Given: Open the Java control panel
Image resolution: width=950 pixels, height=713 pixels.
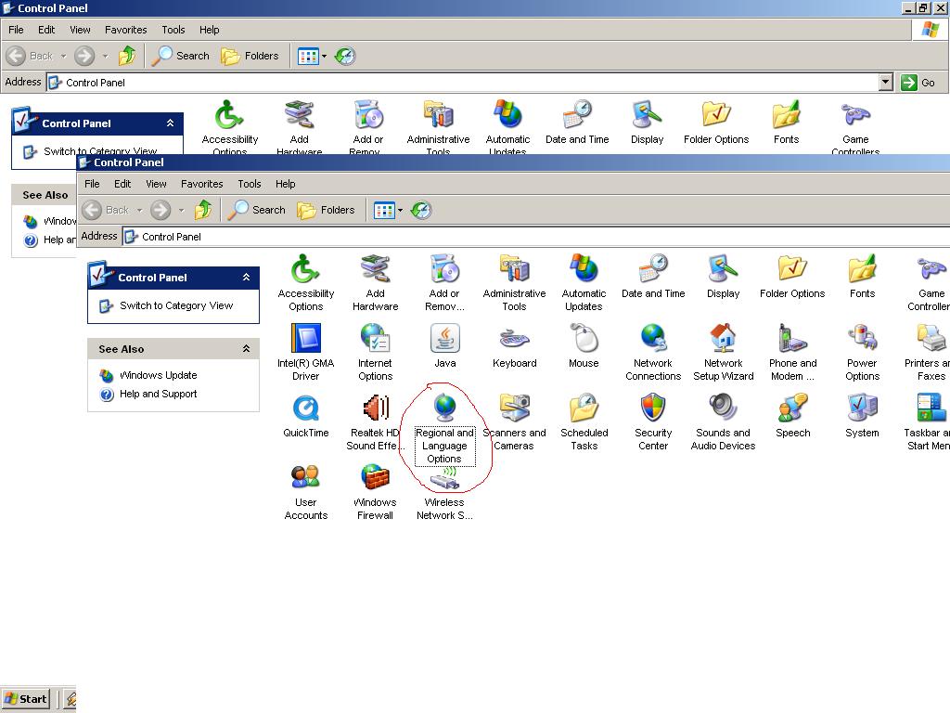Looking at the screenshot, I should [x=444, y=346].
